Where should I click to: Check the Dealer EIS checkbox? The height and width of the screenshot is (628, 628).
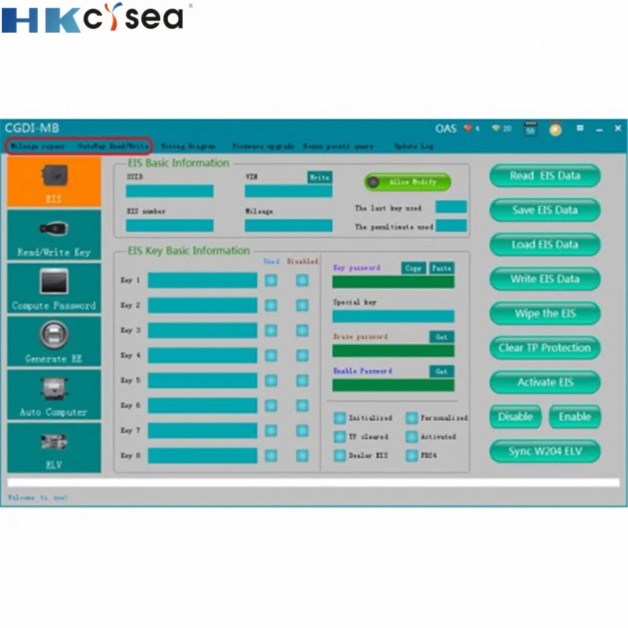point(340,456)
